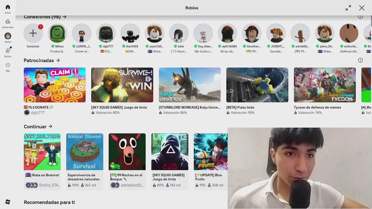The width and height of the screenshot is (372, 209).
Task: Open piero_34 friend avatar
Action: click(x=324, y=33)
